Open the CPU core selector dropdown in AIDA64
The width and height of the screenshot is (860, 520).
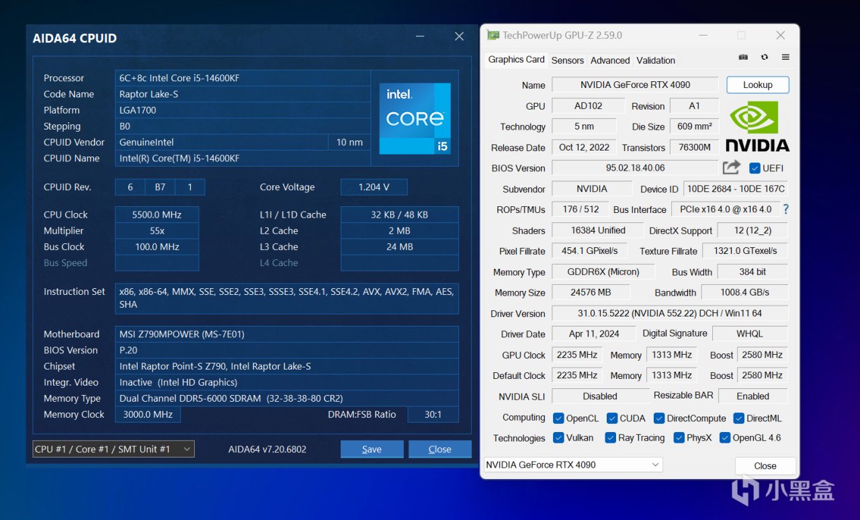114,449
